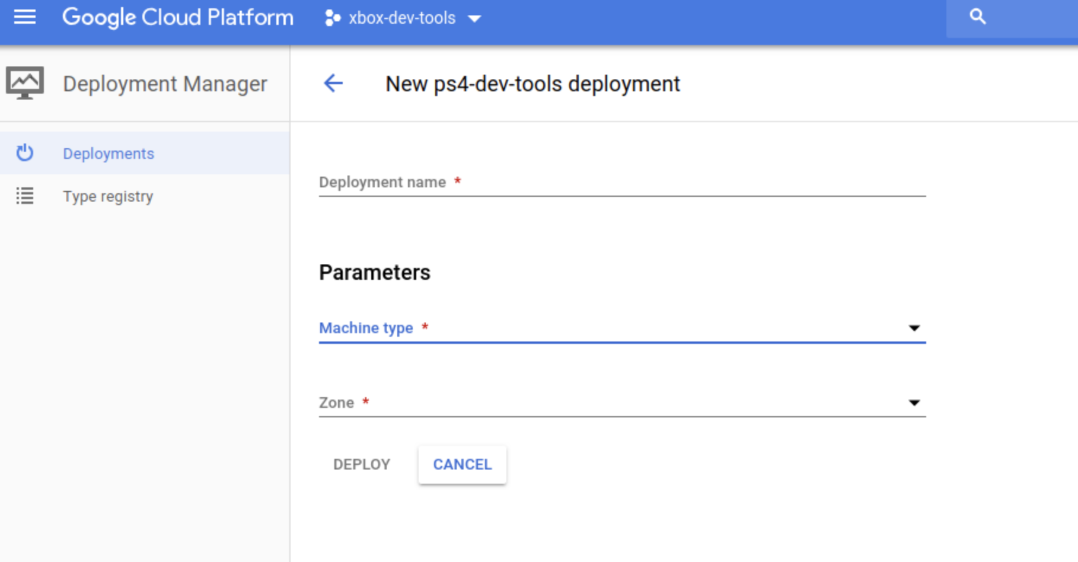
Task: Expand the xbox-dev-tools project selector arrow
Action: click(474, 18)
